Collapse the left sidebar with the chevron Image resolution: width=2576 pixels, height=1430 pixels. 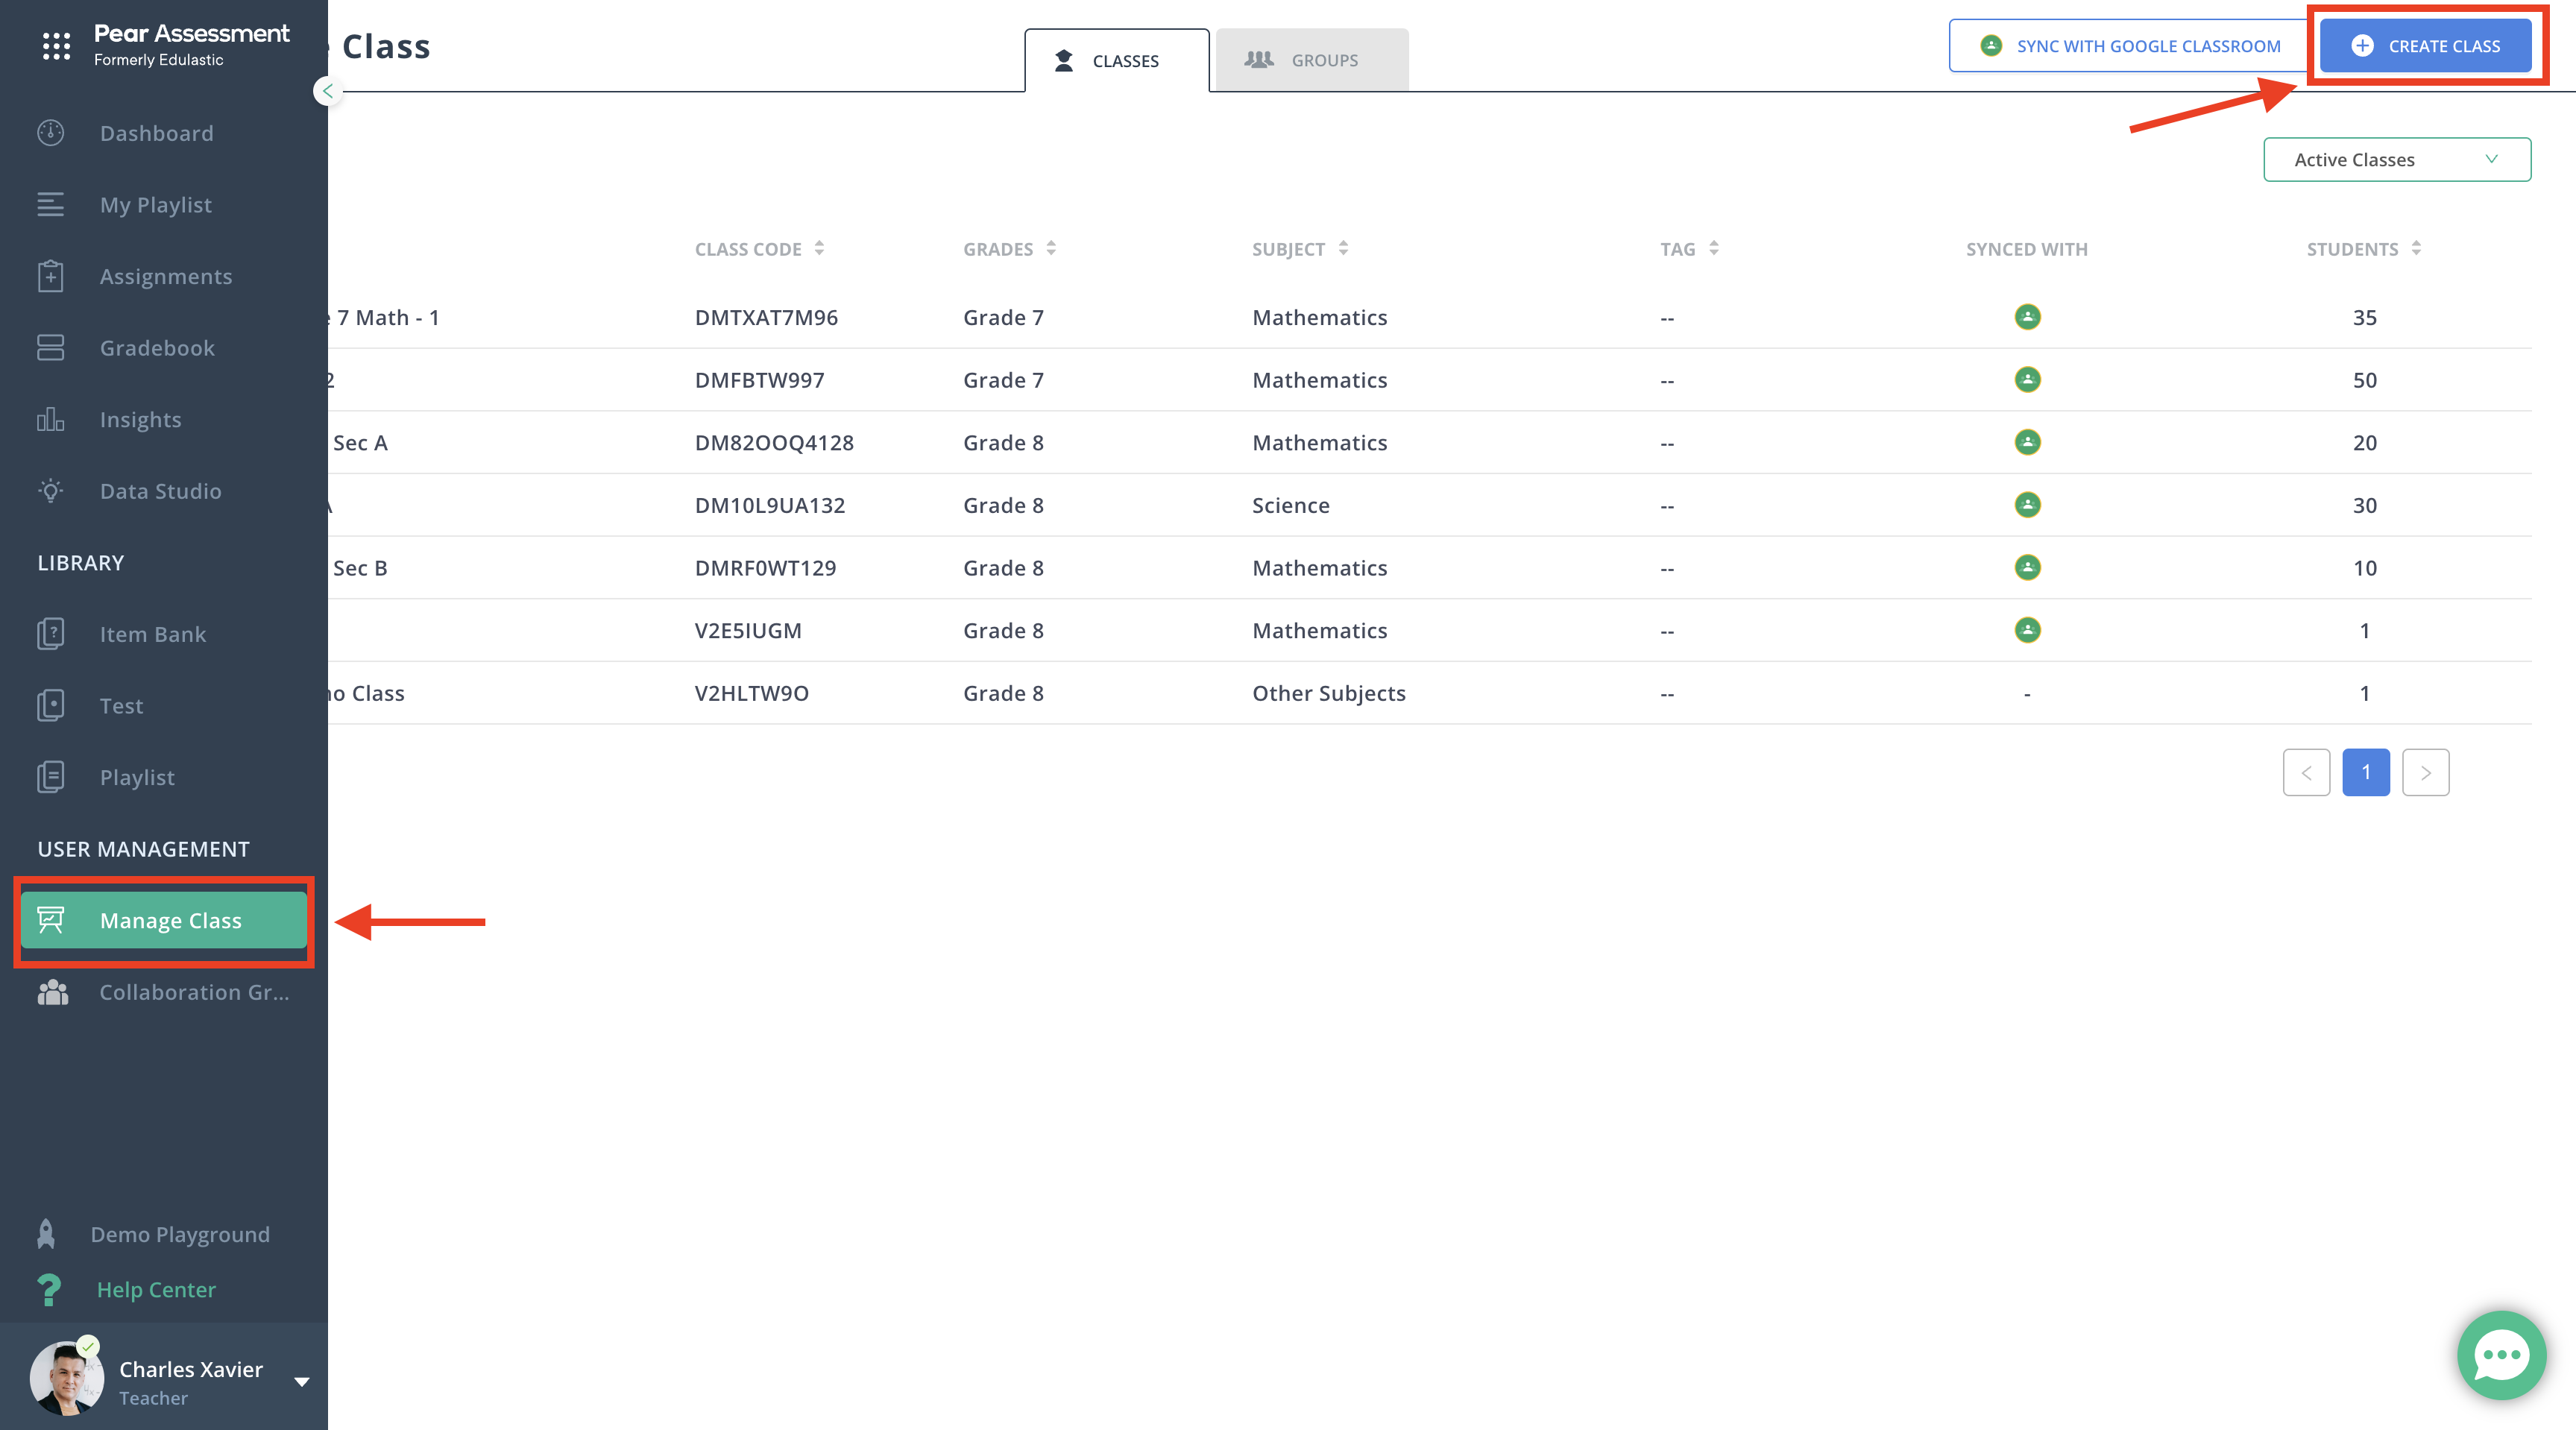coord(328,91)
